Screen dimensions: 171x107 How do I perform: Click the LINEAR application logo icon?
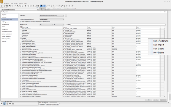(1, 1)
